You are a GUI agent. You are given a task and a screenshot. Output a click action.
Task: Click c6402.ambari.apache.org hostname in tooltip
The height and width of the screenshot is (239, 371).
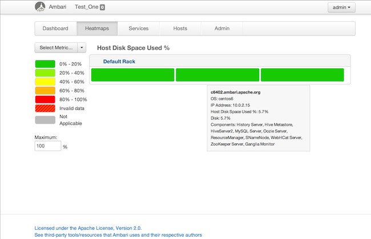click(x=235, y=92)
